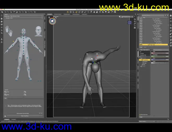Switch to the Render Library tab

(58, 14)
